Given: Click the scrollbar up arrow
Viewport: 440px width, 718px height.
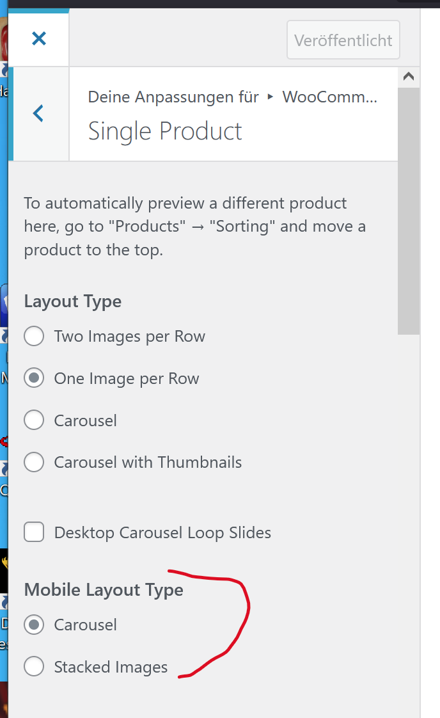Looking at the screenshot, I should [409, 77].
